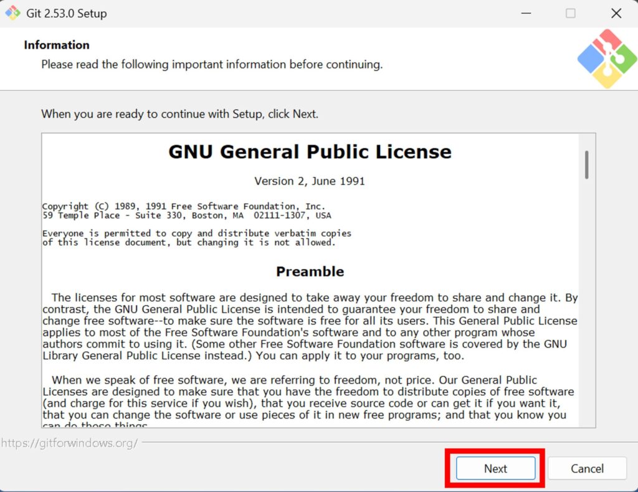Click the Free Software Foundation copyright line

183,206
